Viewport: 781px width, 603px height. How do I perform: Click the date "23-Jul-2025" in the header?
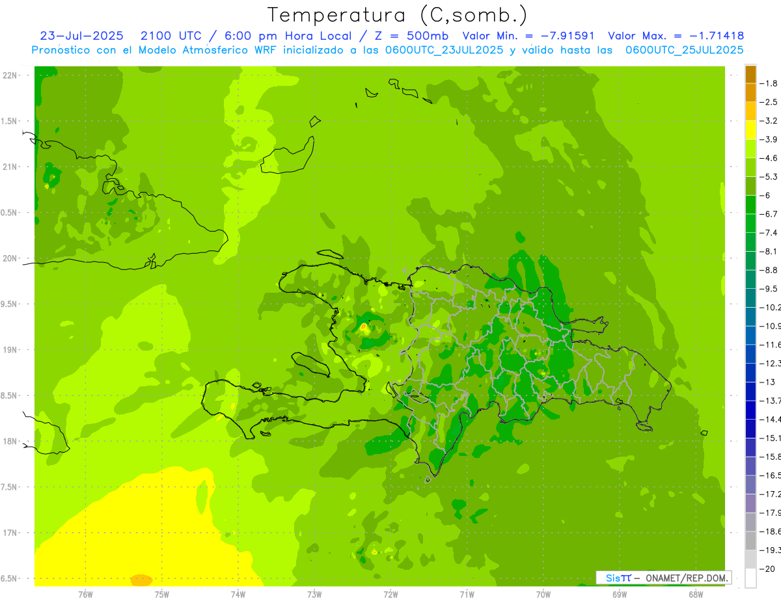pos(82,36)
